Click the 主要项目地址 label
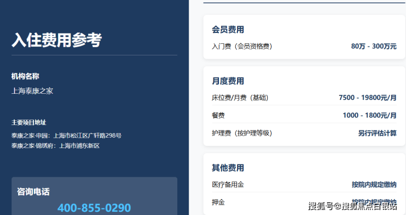Image resolution: width=406 pixels, height=215 pixels. [x=29, y=122]
